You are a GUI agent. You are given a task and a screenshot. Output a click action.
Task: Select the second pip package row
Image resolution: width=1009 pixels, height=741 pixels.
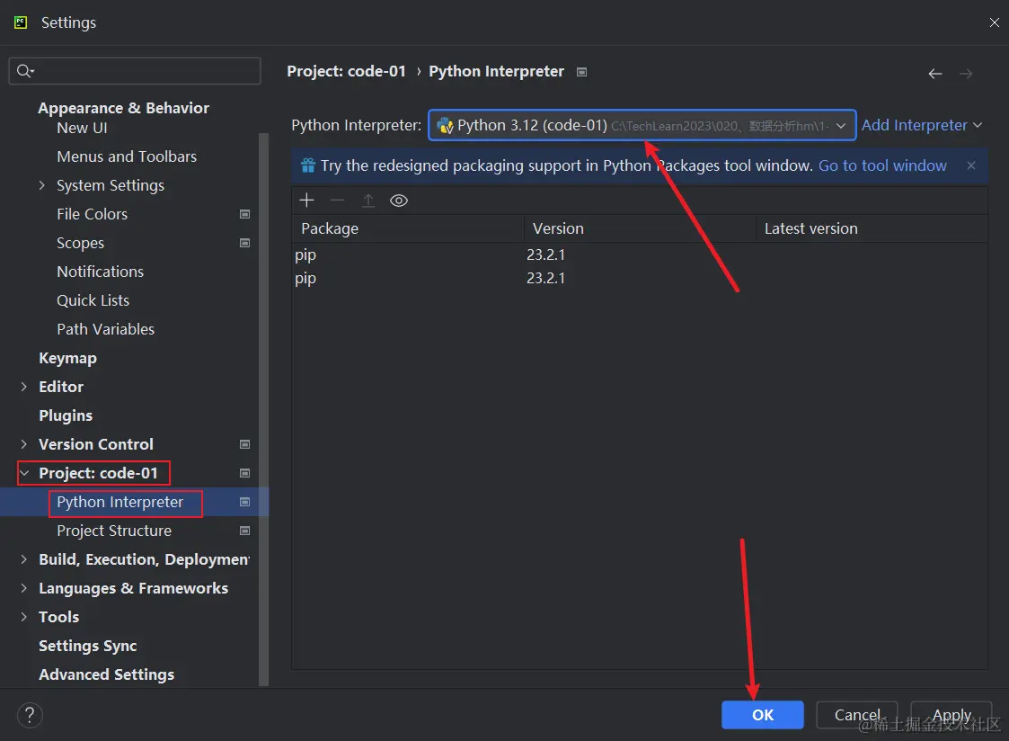[639, 278]
